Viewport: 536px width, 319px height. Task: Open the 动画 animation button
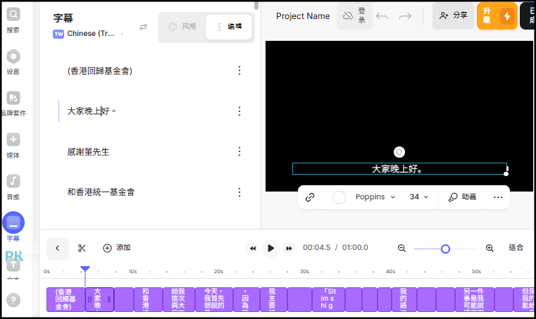point(462,197)
